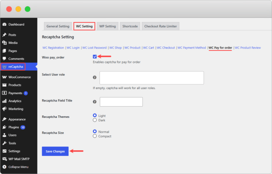
Task: Open reCaptcha menu item in sidebar
Action: [x=19, y=67]
